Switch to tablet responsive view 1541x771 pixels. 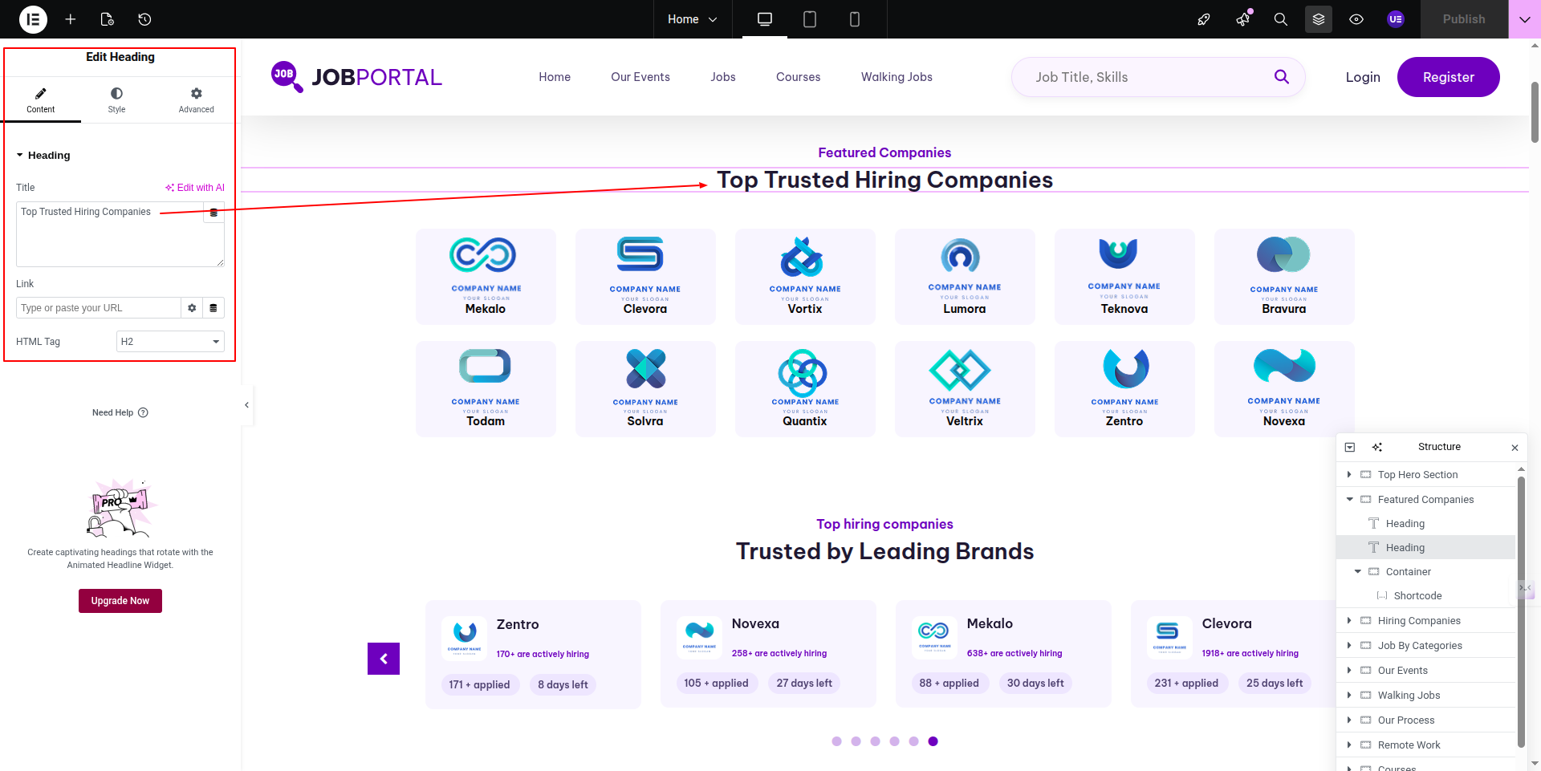point(810,19)
